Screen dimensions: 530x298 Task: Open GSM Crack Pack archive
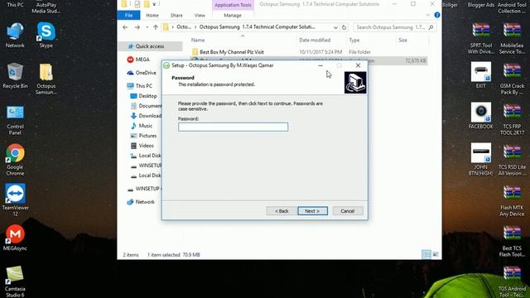click(x=512, y=79)
